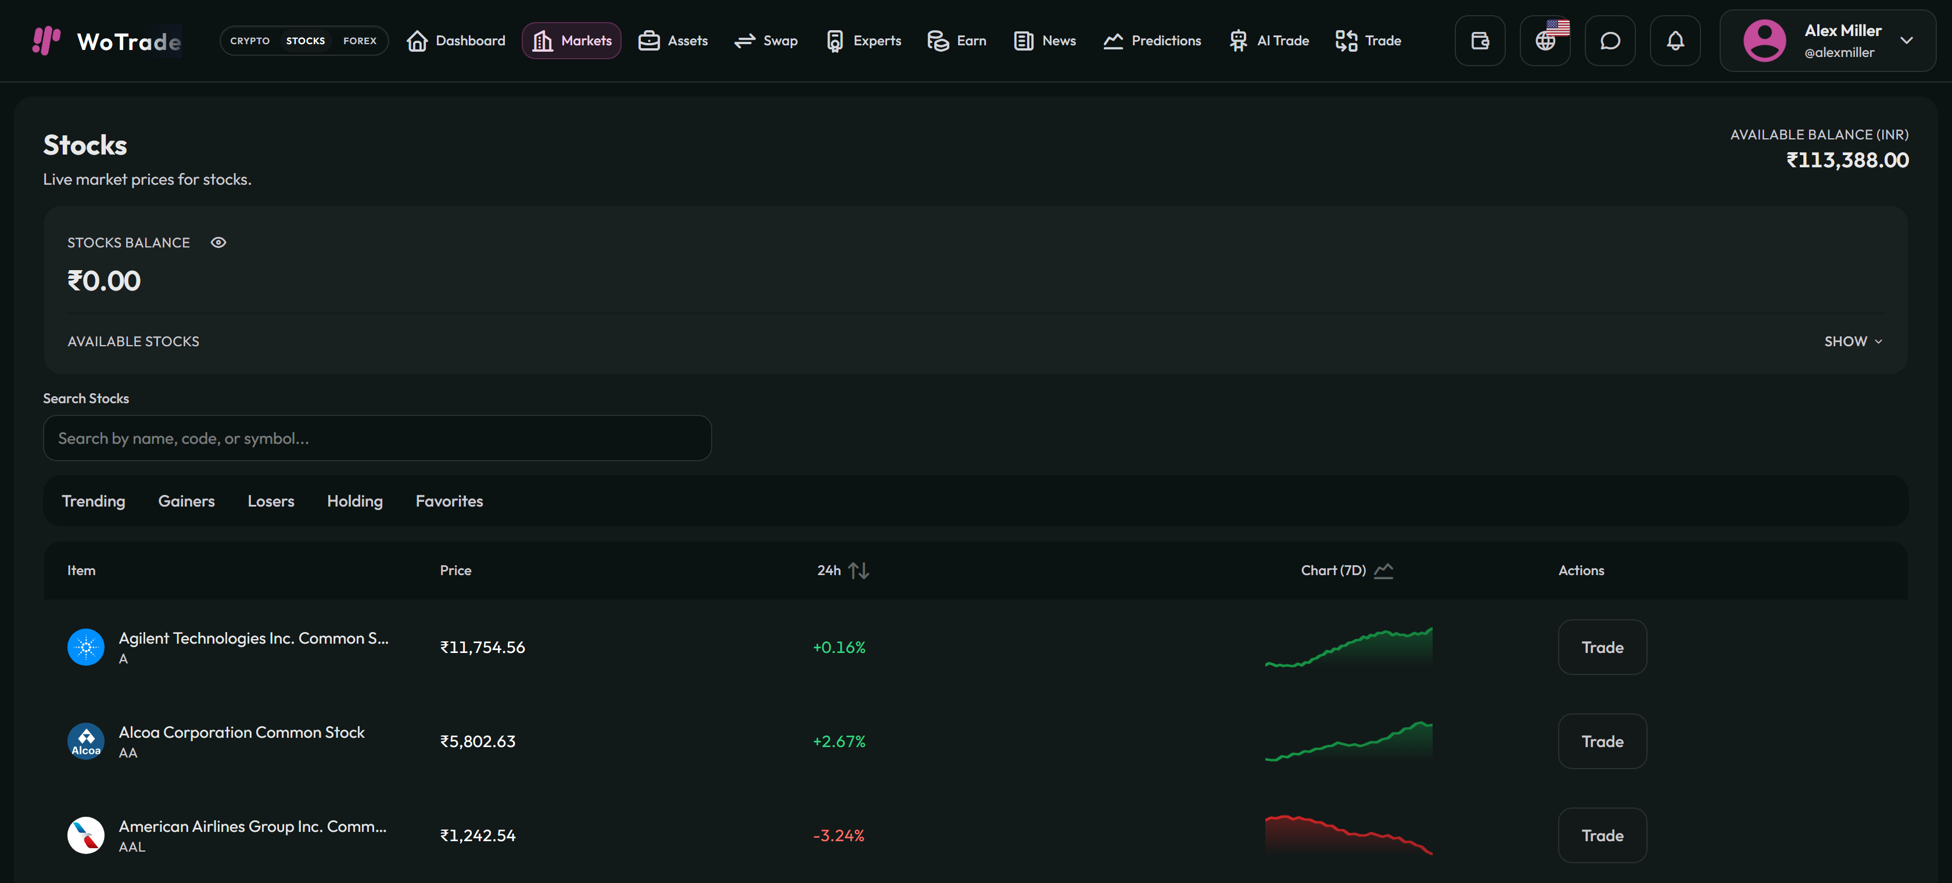Viewport: 1952px width, 883px height.
Task: Expand Available Stocks with SHOW
Action: [1853, 342]
